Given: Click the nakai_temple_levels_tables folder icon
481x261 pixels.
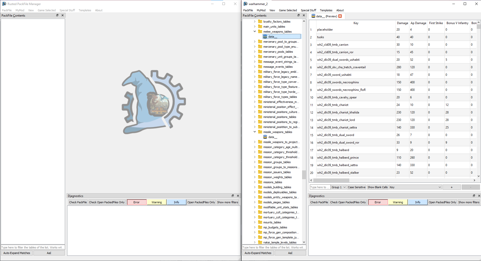Looking at the screenshot, I should (260, 242).
